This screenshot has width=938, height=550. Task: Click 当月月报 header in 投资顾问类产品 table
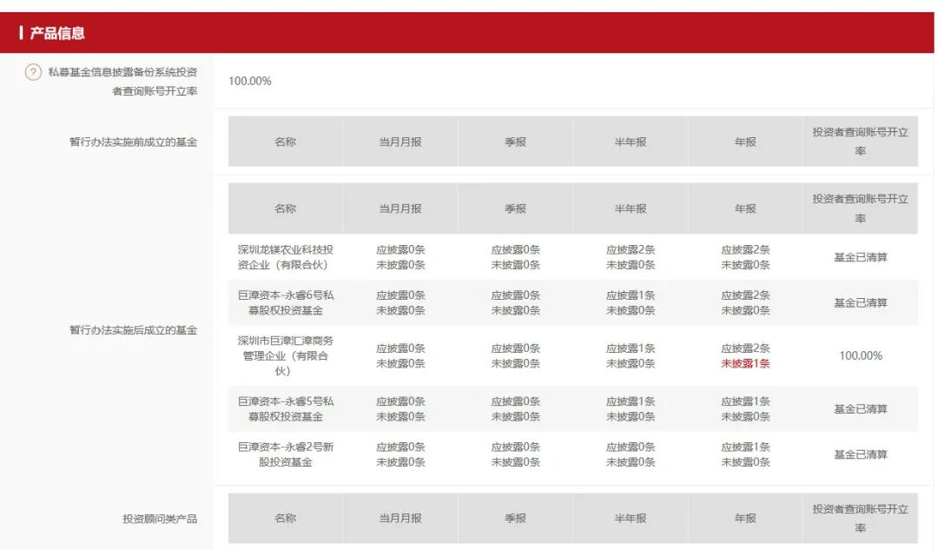click(x=400, y=518)
